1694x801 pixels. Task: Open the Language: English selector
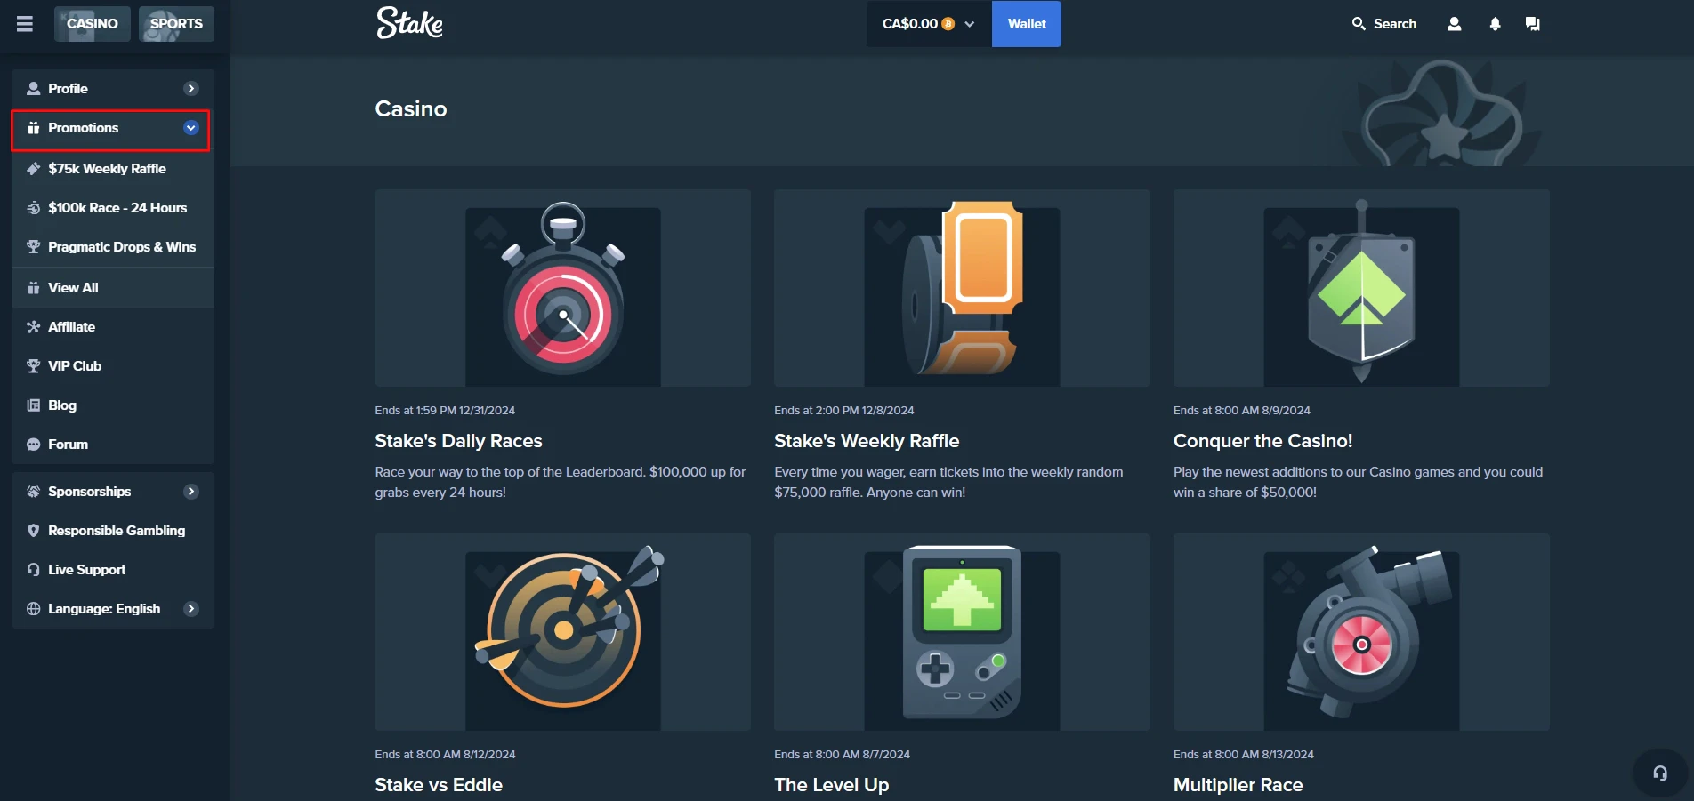click(x=113, y=609)
